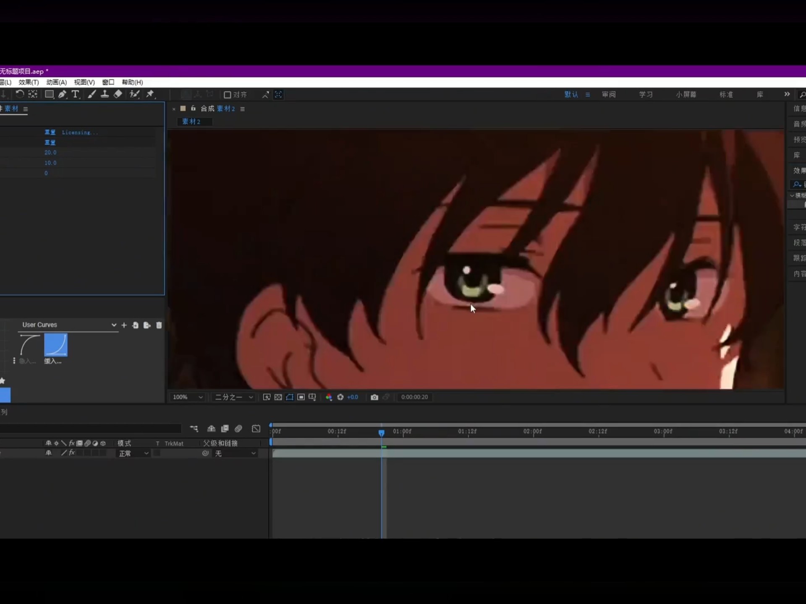The image size is (806, 604).
Task: Toggle motion blur for the composition
Action: (x=238, y=429)
